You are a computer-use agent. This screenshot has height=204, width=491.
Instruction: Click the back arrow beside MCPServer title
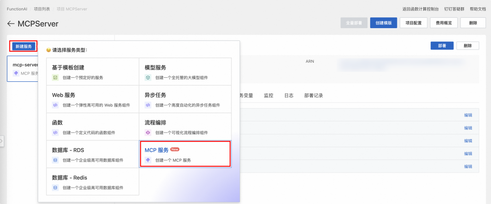click(x=11, y=24)
